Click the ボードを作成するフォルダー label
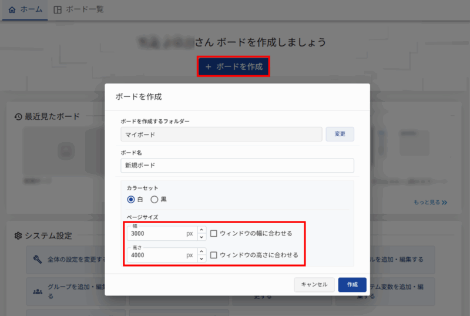The width and height of the screenshot is (470, 316). pyautogui.click(x=155, y=121)
